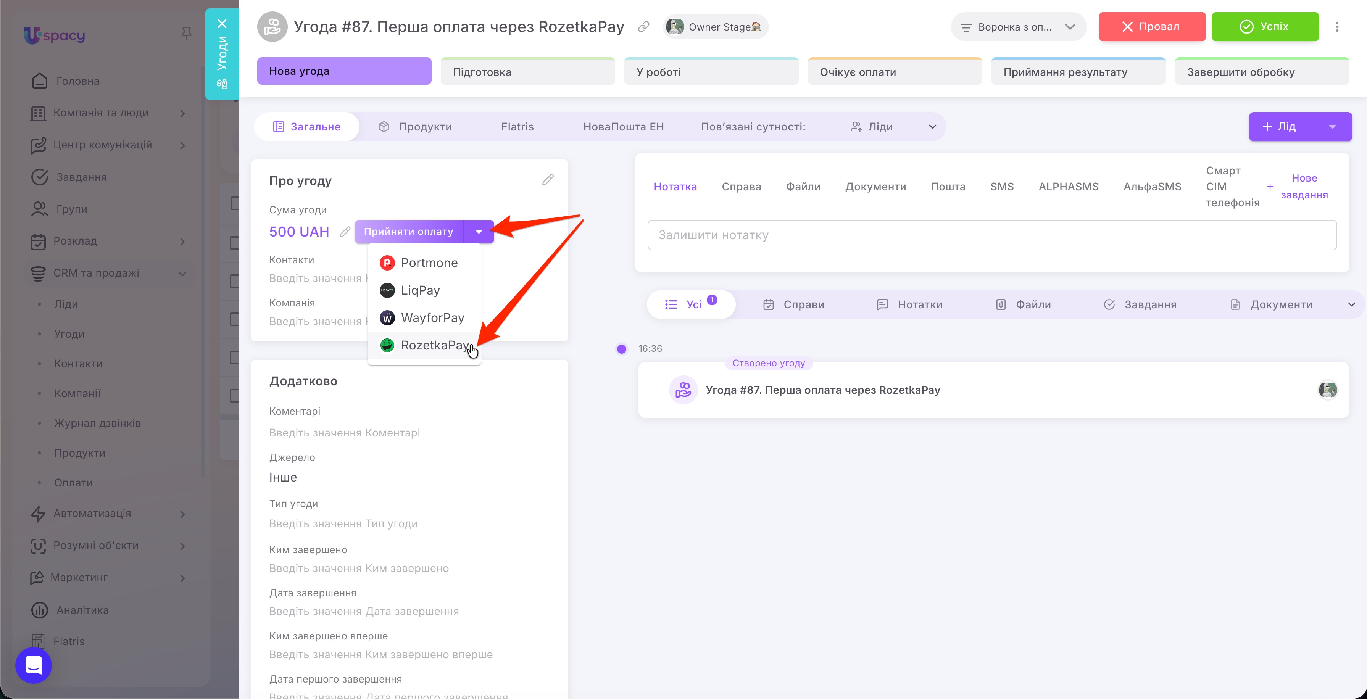Filter timeline by Завдання
1367x699 pixels.
(x=1140, y=304)
